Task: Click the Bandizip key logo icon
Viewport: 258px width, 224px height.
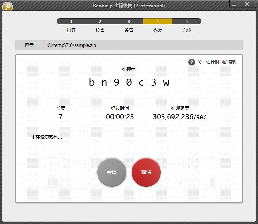Action: [x=7, y=7]
